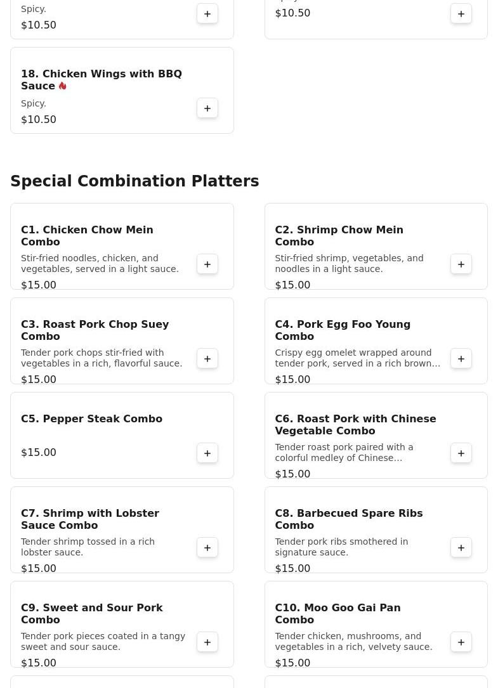The height and width of the screenshot is (688, 498).
Task: Add C8 Barbecued Spare Ribs Combo
Action: pos(461,547)
